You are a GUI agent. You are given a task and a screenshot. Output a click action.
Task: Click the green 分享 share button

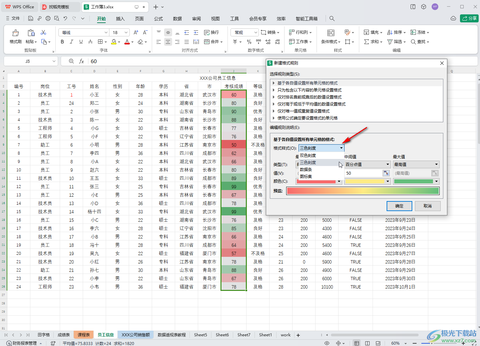[469, 18]
